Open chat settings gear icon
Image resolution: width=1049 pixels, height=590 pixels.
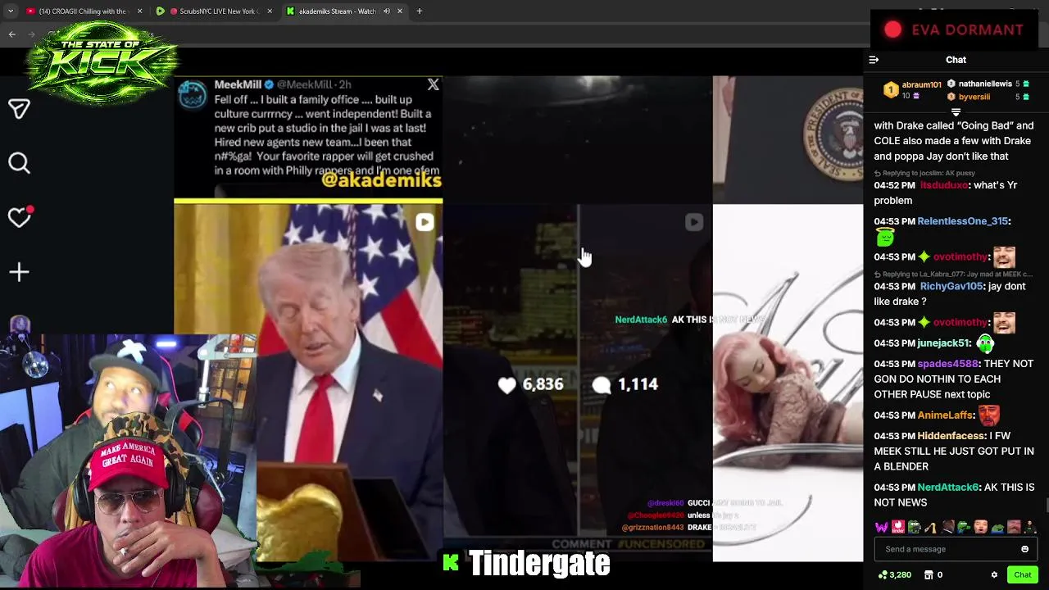(994, 575)
